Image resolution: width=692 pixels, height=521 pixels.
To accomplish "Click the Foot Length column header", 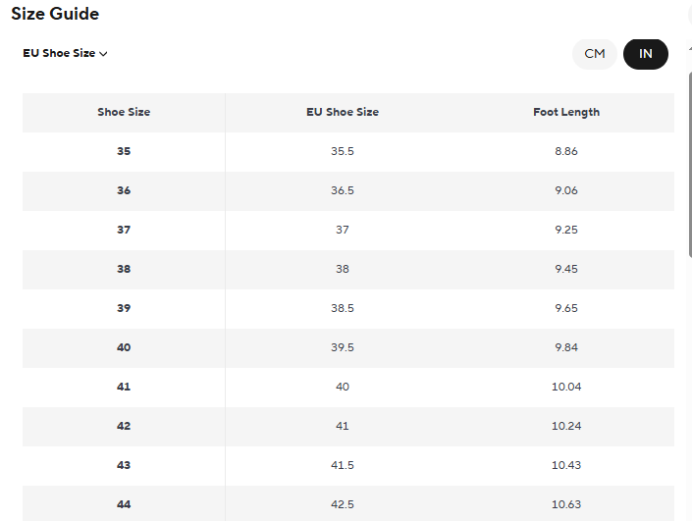I will pyautogui.click(x=566, y=112).
